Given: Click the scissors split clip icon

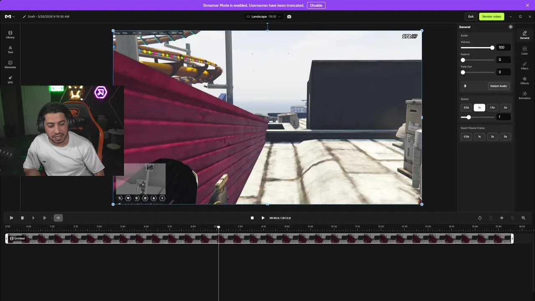Looking at the screenshot, I should 11,218.
